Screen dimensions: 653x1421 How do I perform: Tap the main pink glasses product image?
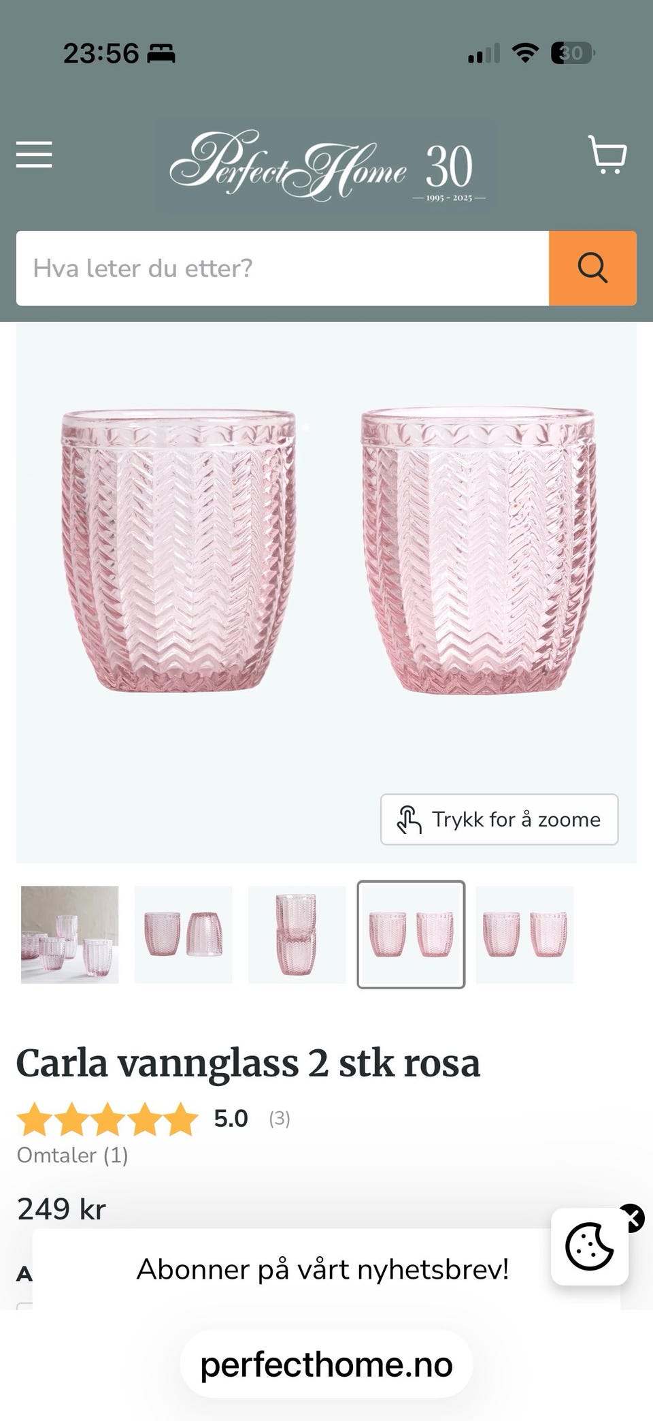(x=326, y=592)
